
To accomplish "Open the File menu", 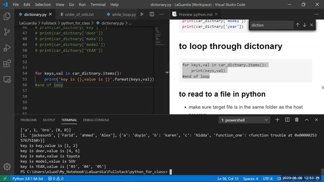I will pos(16,5).
